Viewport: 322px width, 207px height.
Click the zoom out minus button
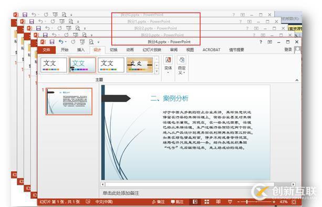point(238,202)
